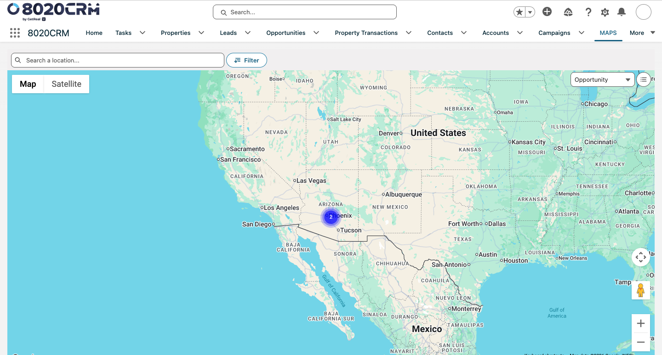Expand the Leads tab chevron

(248, 33)
